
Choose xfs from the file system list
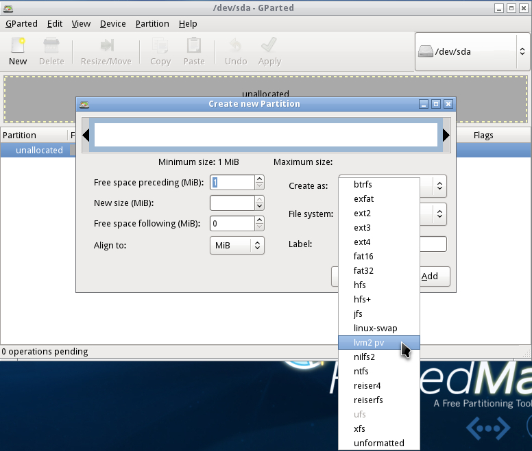tap(379, 428)
